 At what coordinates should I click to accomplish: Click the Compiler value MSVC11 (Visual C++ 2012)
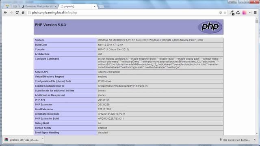[x=113, y=49]
